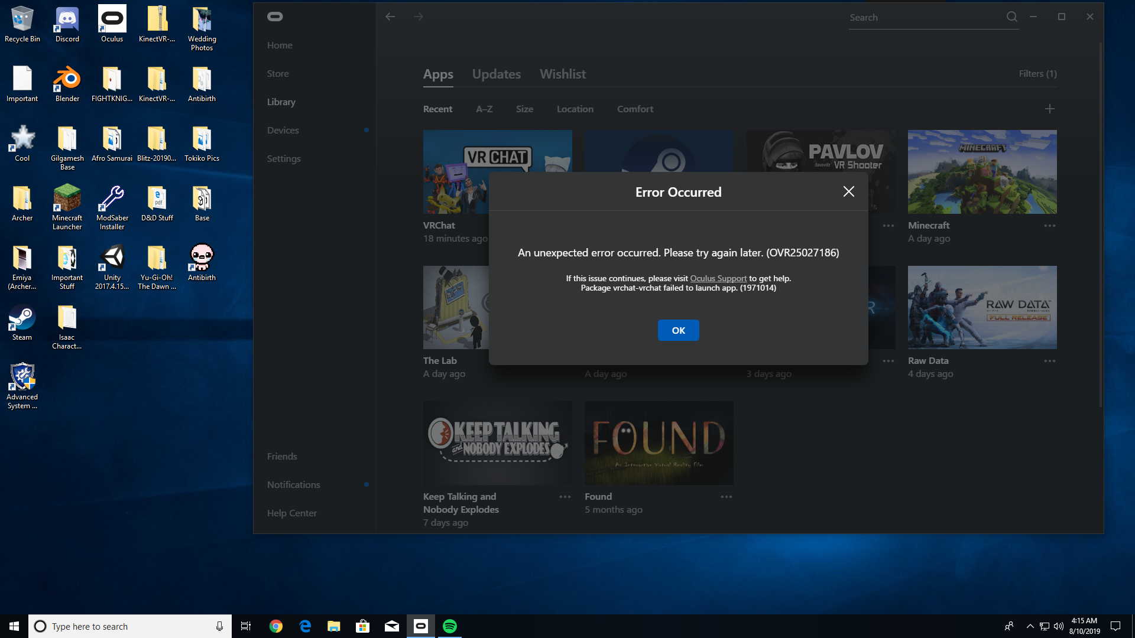Open Chrome from taskbar
Viewport: 1135px width, 638px height.
click(276, 626)
